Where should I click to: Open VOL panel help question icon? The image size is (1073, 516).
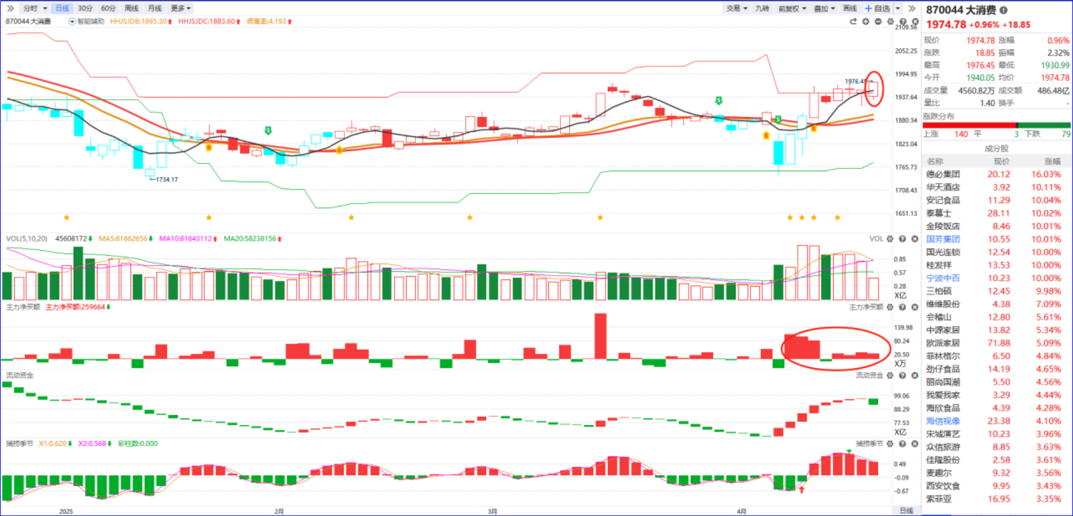902,239
